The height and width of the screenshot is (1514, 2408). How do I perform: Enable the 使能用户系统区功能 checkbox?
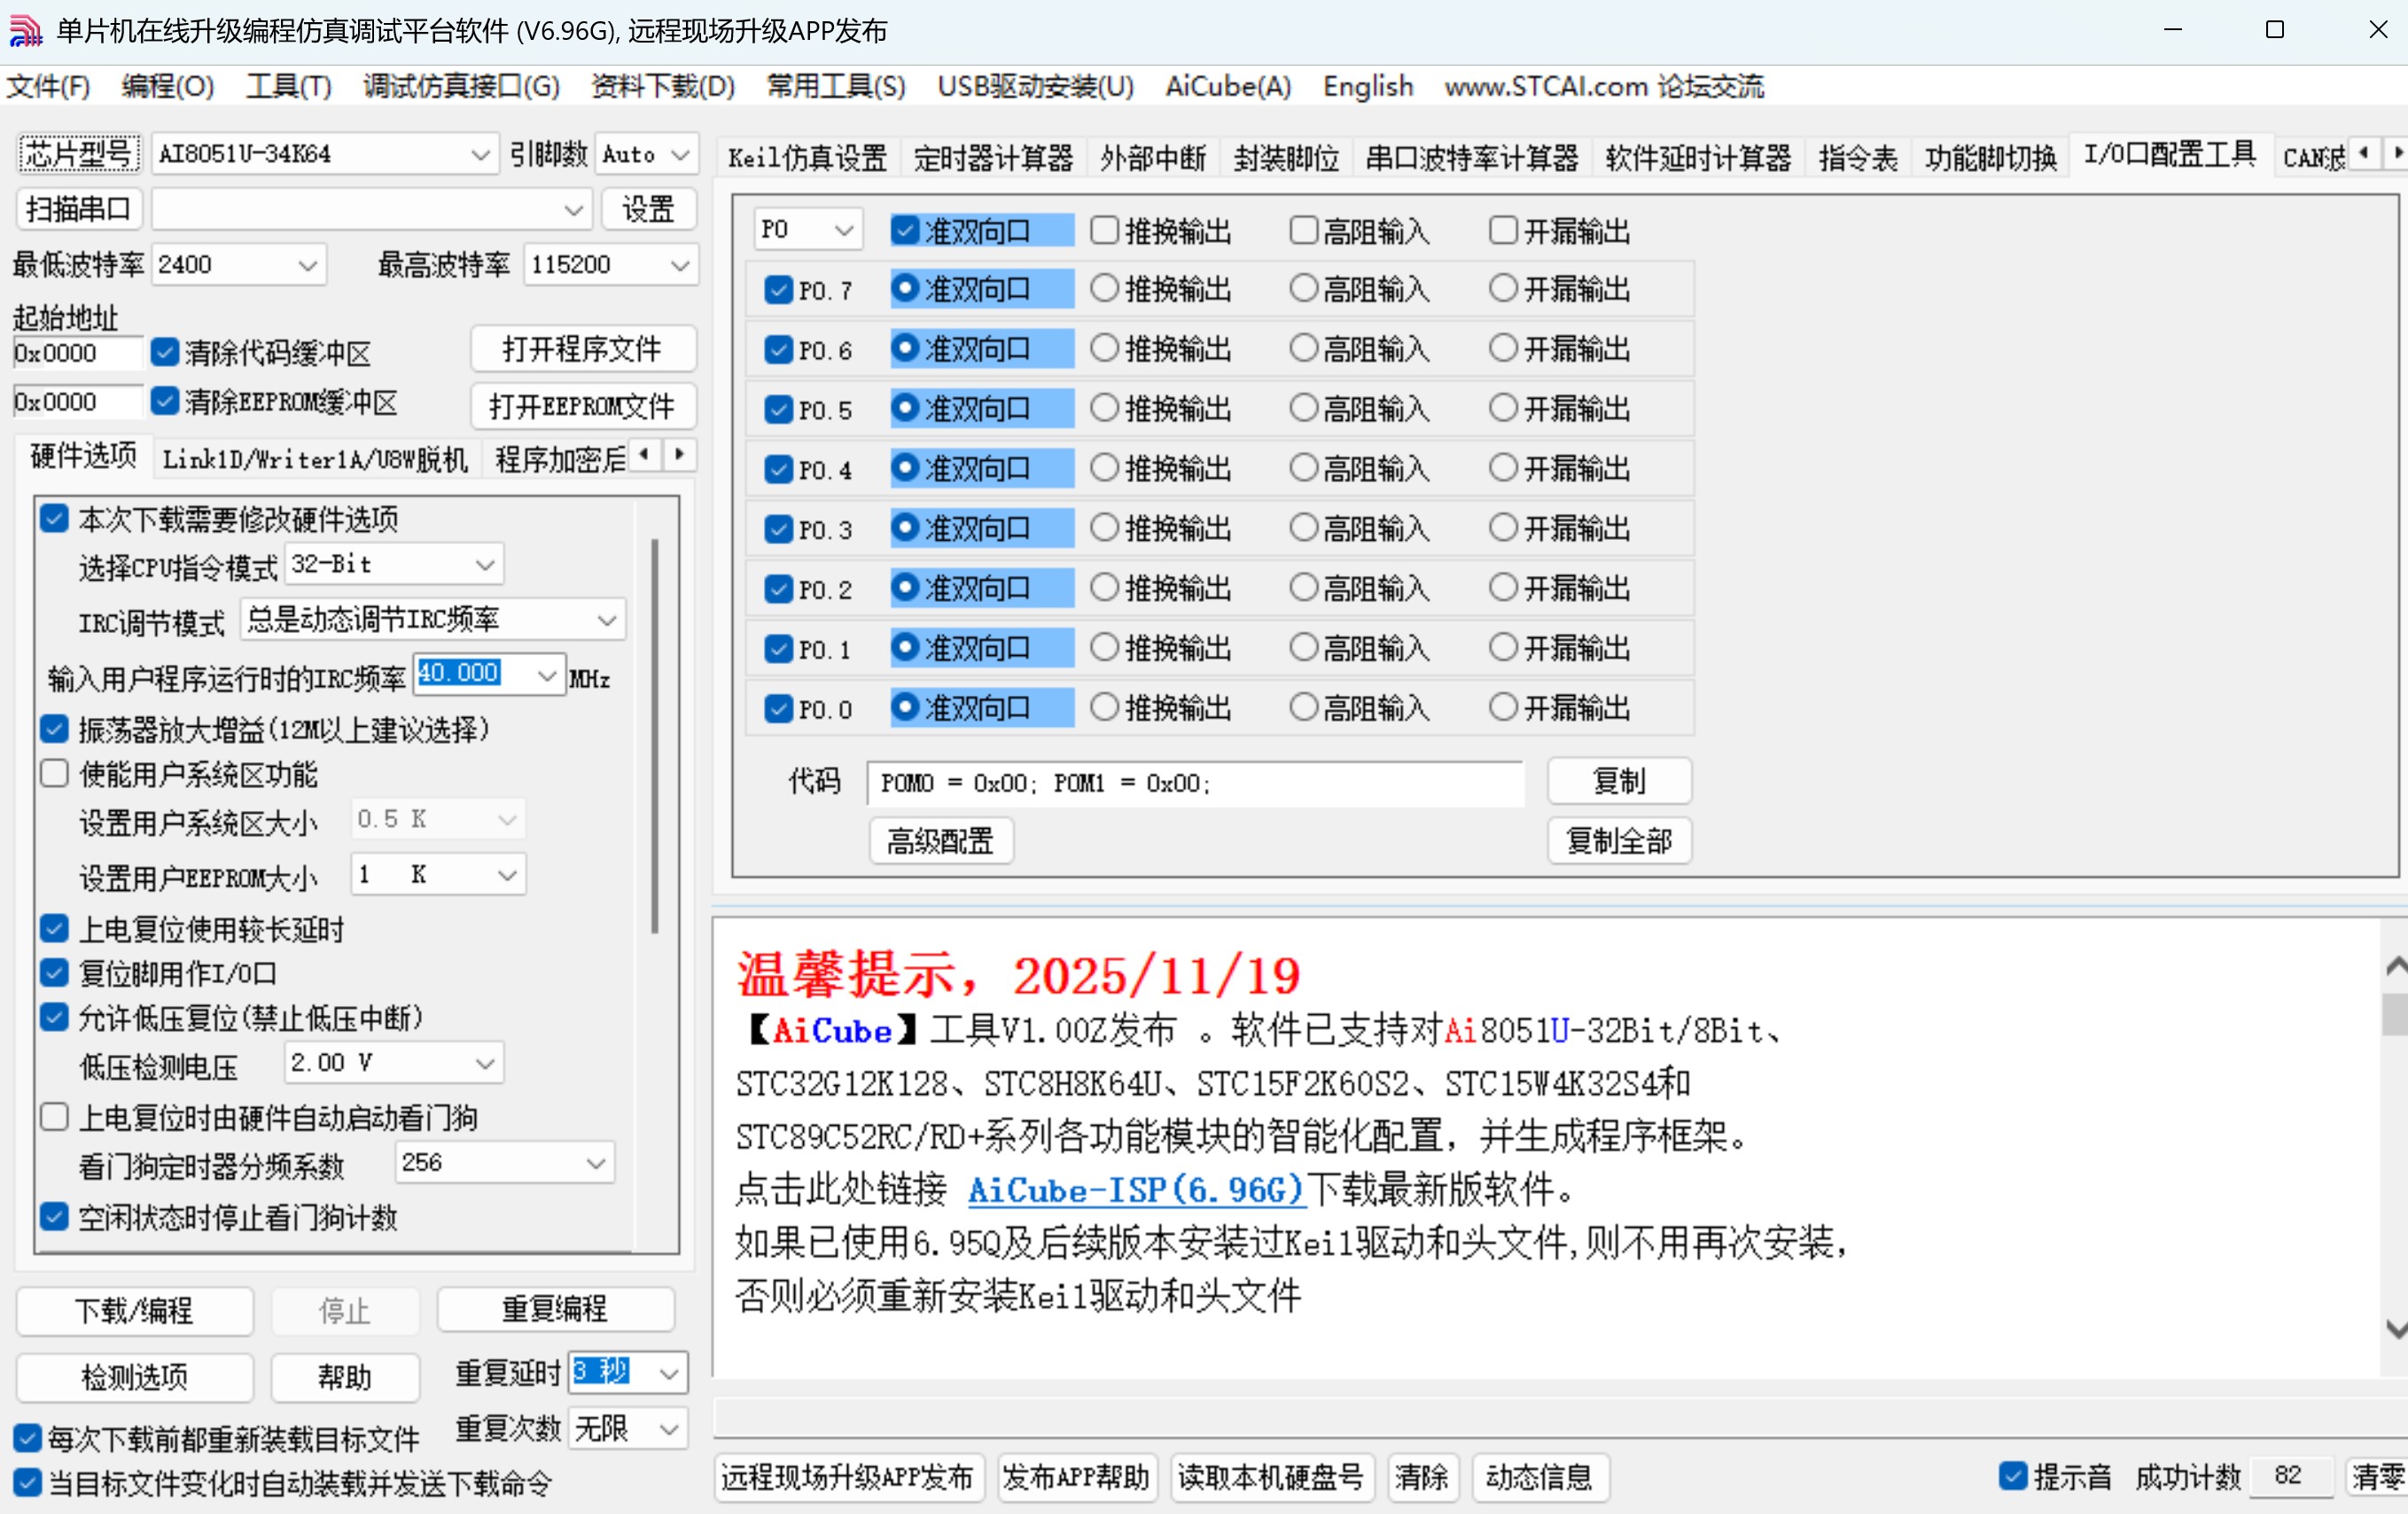coord(54,773)
